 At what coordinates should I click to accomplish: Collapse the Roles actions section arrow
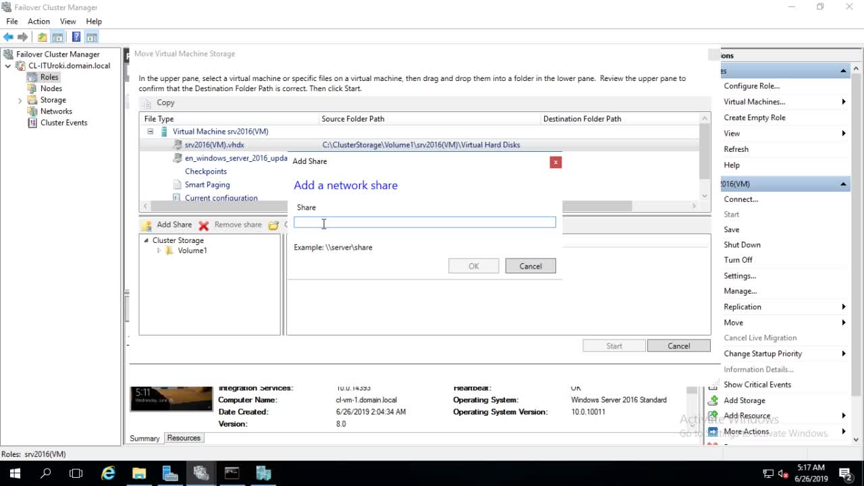click(843, 71)
